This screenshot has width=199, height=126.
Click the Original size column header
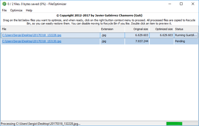(137, 29)
